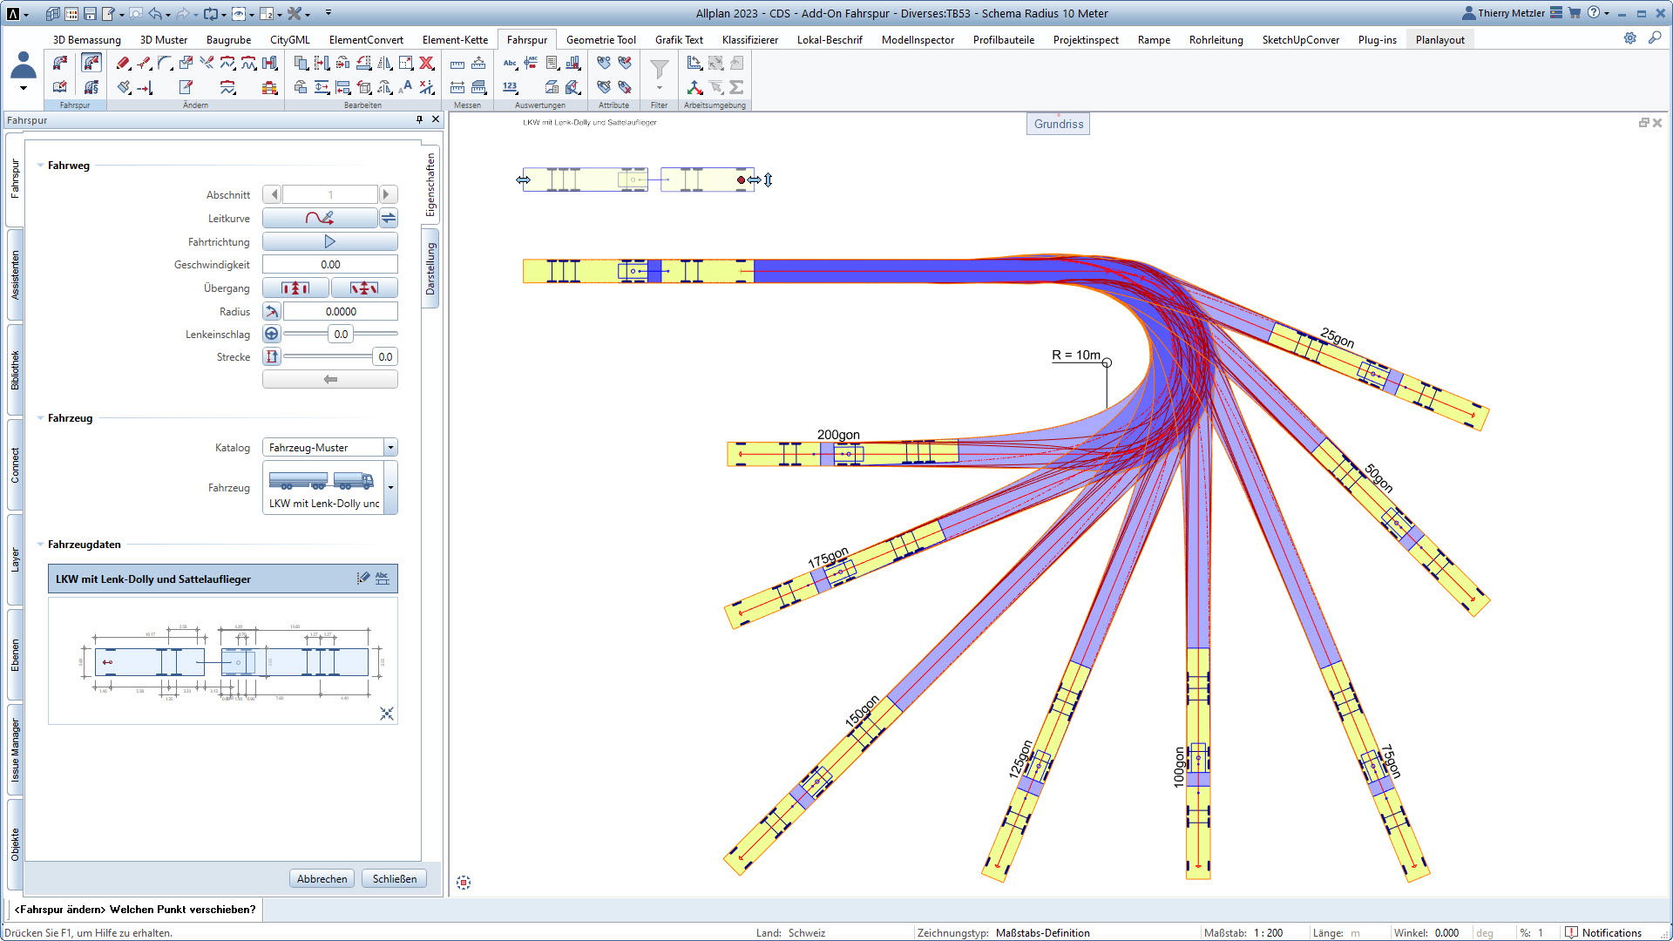Expand the Fahrzeug section panel
Image resolution: width=1673 pixels, height=941 pixels.
(x=41, y=417)
